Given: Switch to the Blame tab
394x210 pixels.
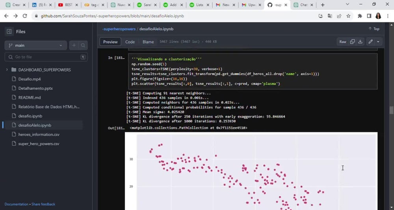Looking at the screenshot, I should 148,42.
